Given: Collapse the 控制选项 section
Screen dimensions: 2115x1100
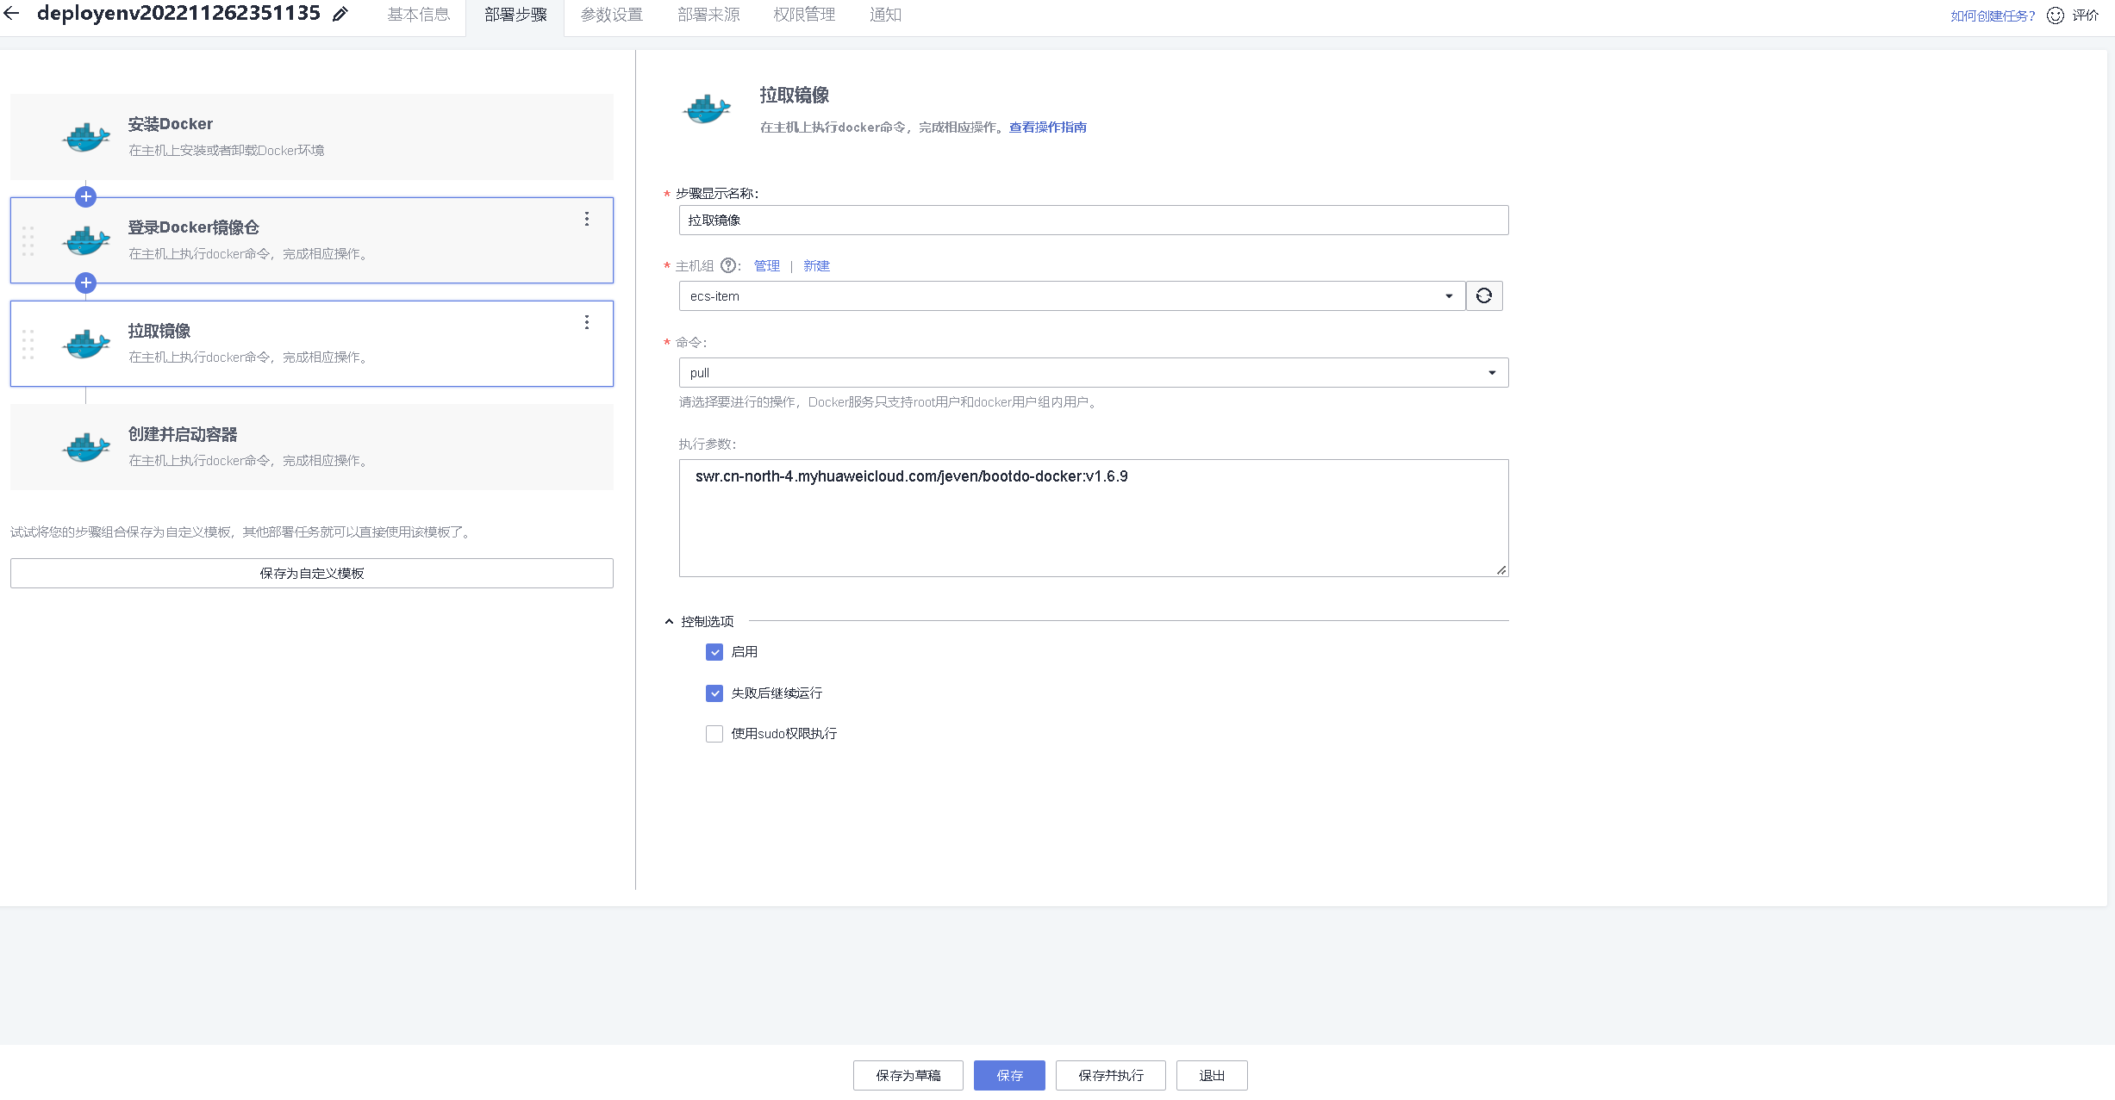Looking at the screenshot, I should (669, 621).
